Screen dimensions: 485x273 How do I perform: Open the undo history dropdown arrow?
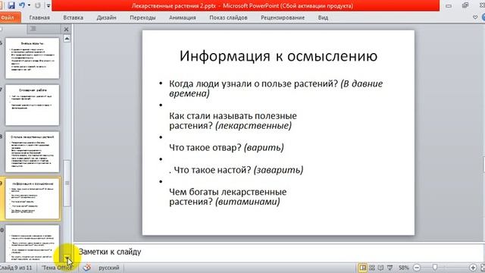(x=29, y=5)
